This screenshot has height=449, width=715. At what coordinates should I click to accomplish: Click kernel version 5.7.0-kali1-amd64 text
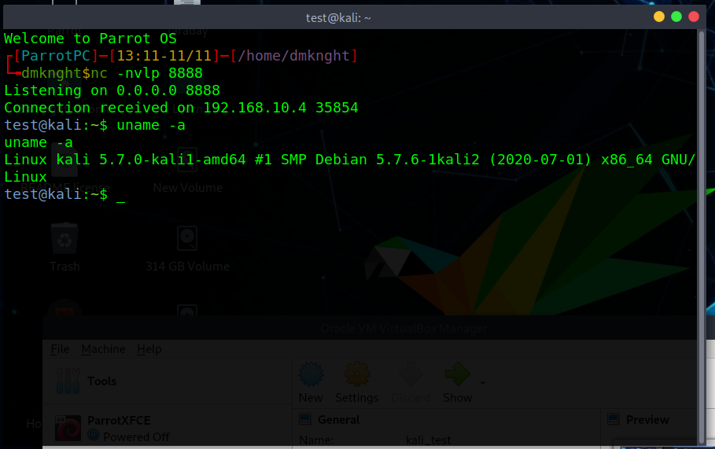coord(172,160)
